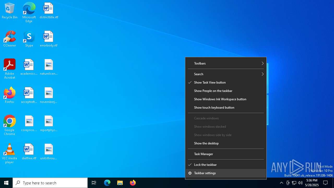Image resolution: width=334 pixels, height=188 pixels.
Task: Open Task Manager from context menu
Action: point(226,154)
